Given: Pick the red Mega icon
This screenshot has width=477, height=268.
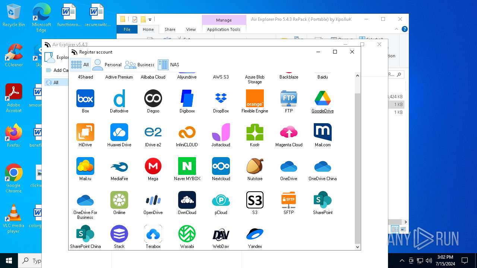Looking at the screenshot, I should (x=153, y=166).
